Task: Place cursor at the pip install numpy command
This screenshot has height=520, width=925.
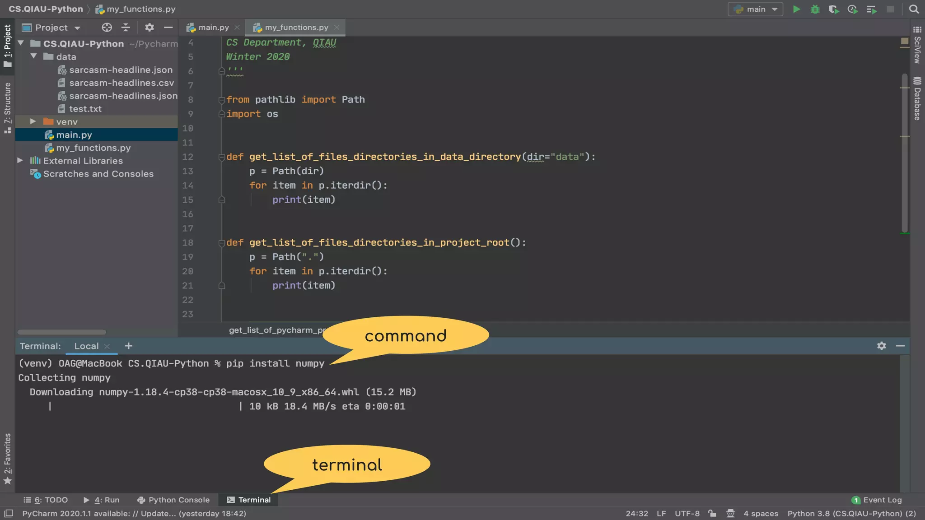Action: pos(275,363)
